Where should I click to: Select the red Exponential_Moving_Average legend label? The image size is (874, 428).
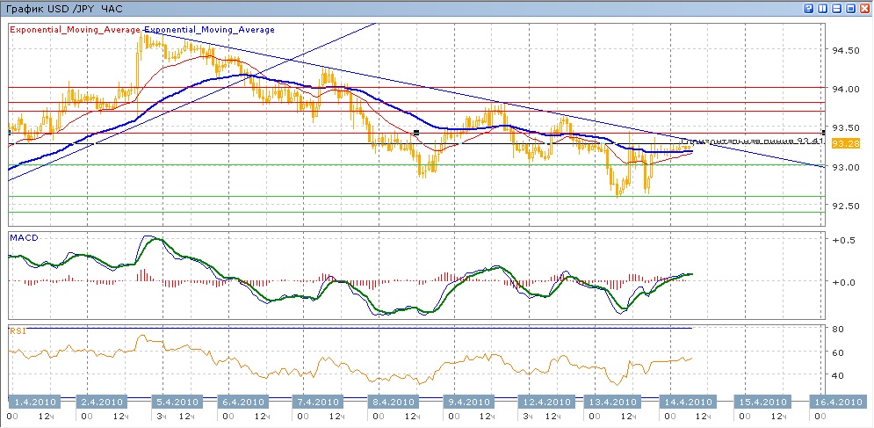76,30
